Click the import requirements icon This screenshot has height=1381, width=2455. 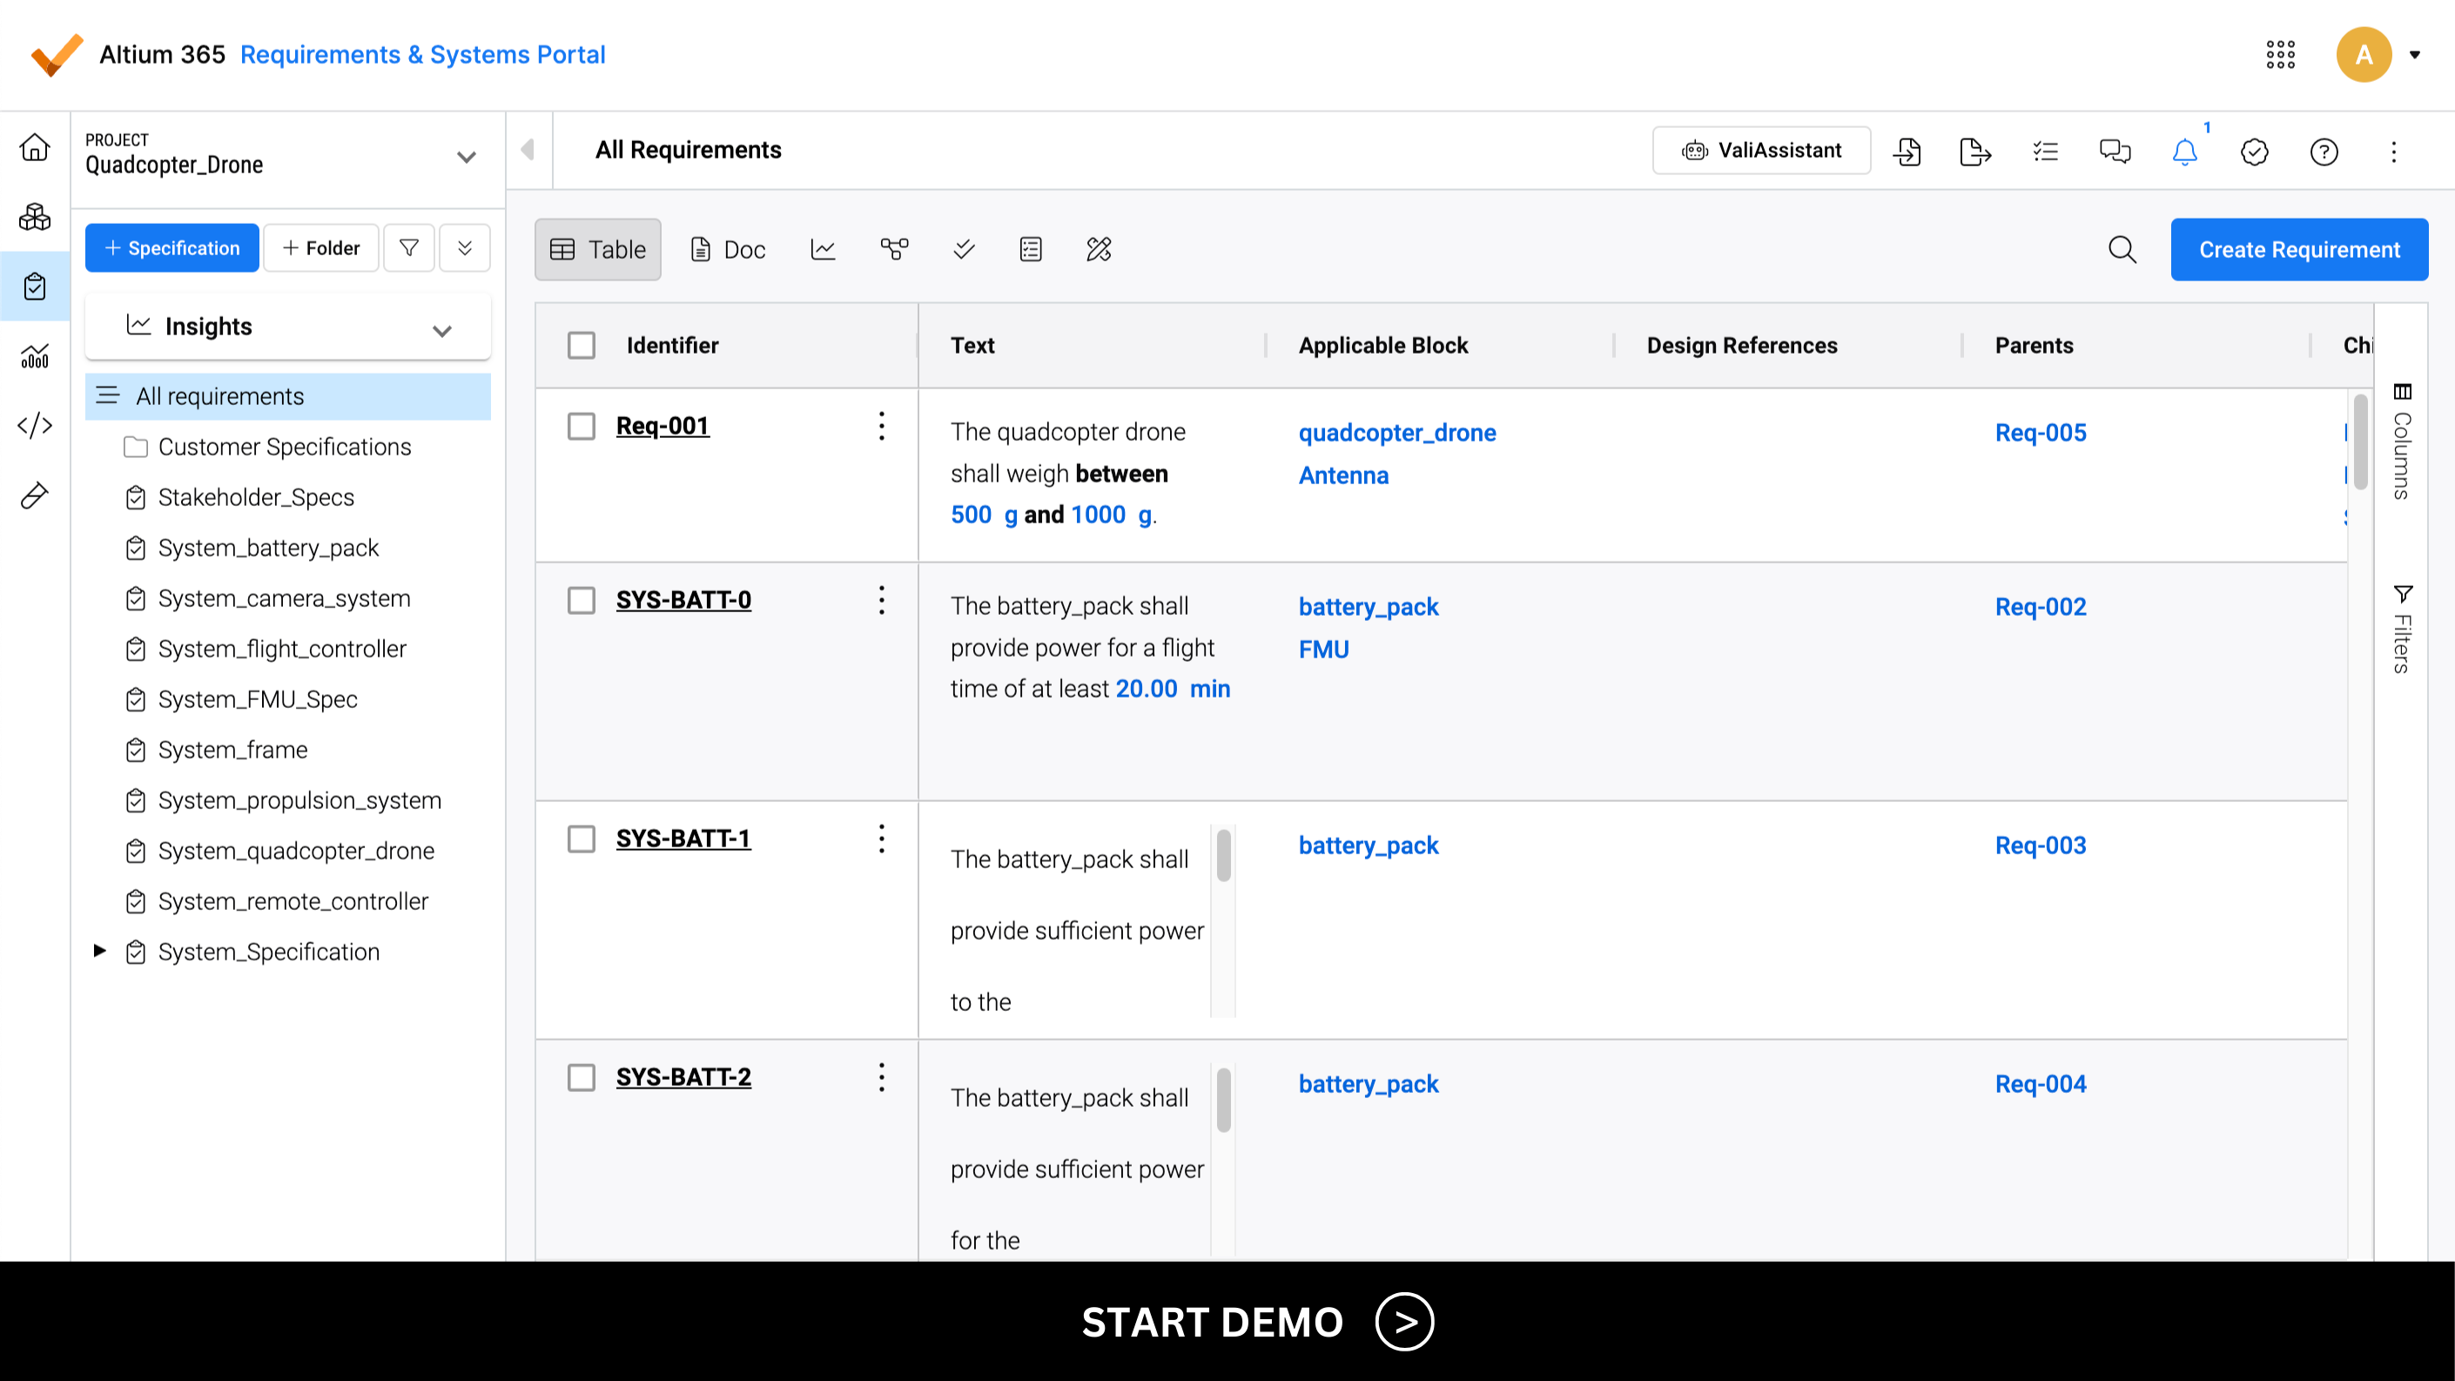1907,152
